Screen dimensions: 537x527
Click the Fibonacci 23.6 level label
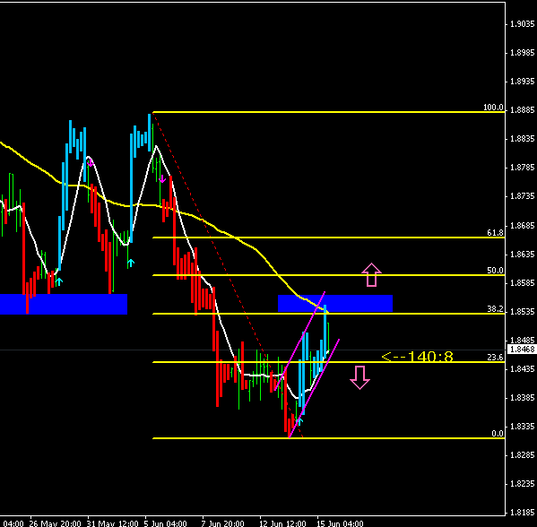[495, 358]
